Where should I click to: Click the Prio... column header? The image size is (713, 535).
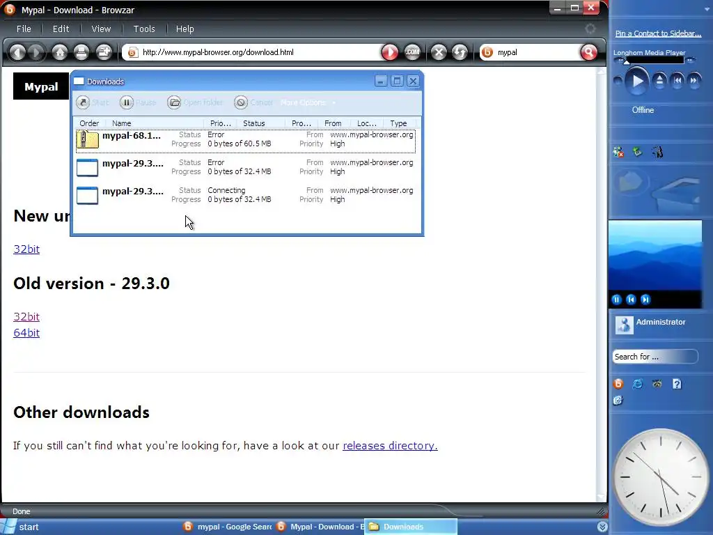tap(221, 123)
